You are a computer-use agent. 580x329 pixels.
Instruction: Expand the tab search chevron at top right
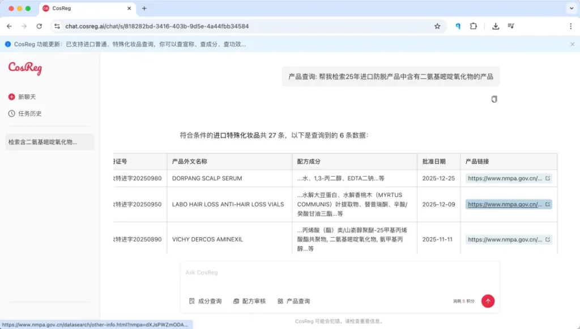570,8
